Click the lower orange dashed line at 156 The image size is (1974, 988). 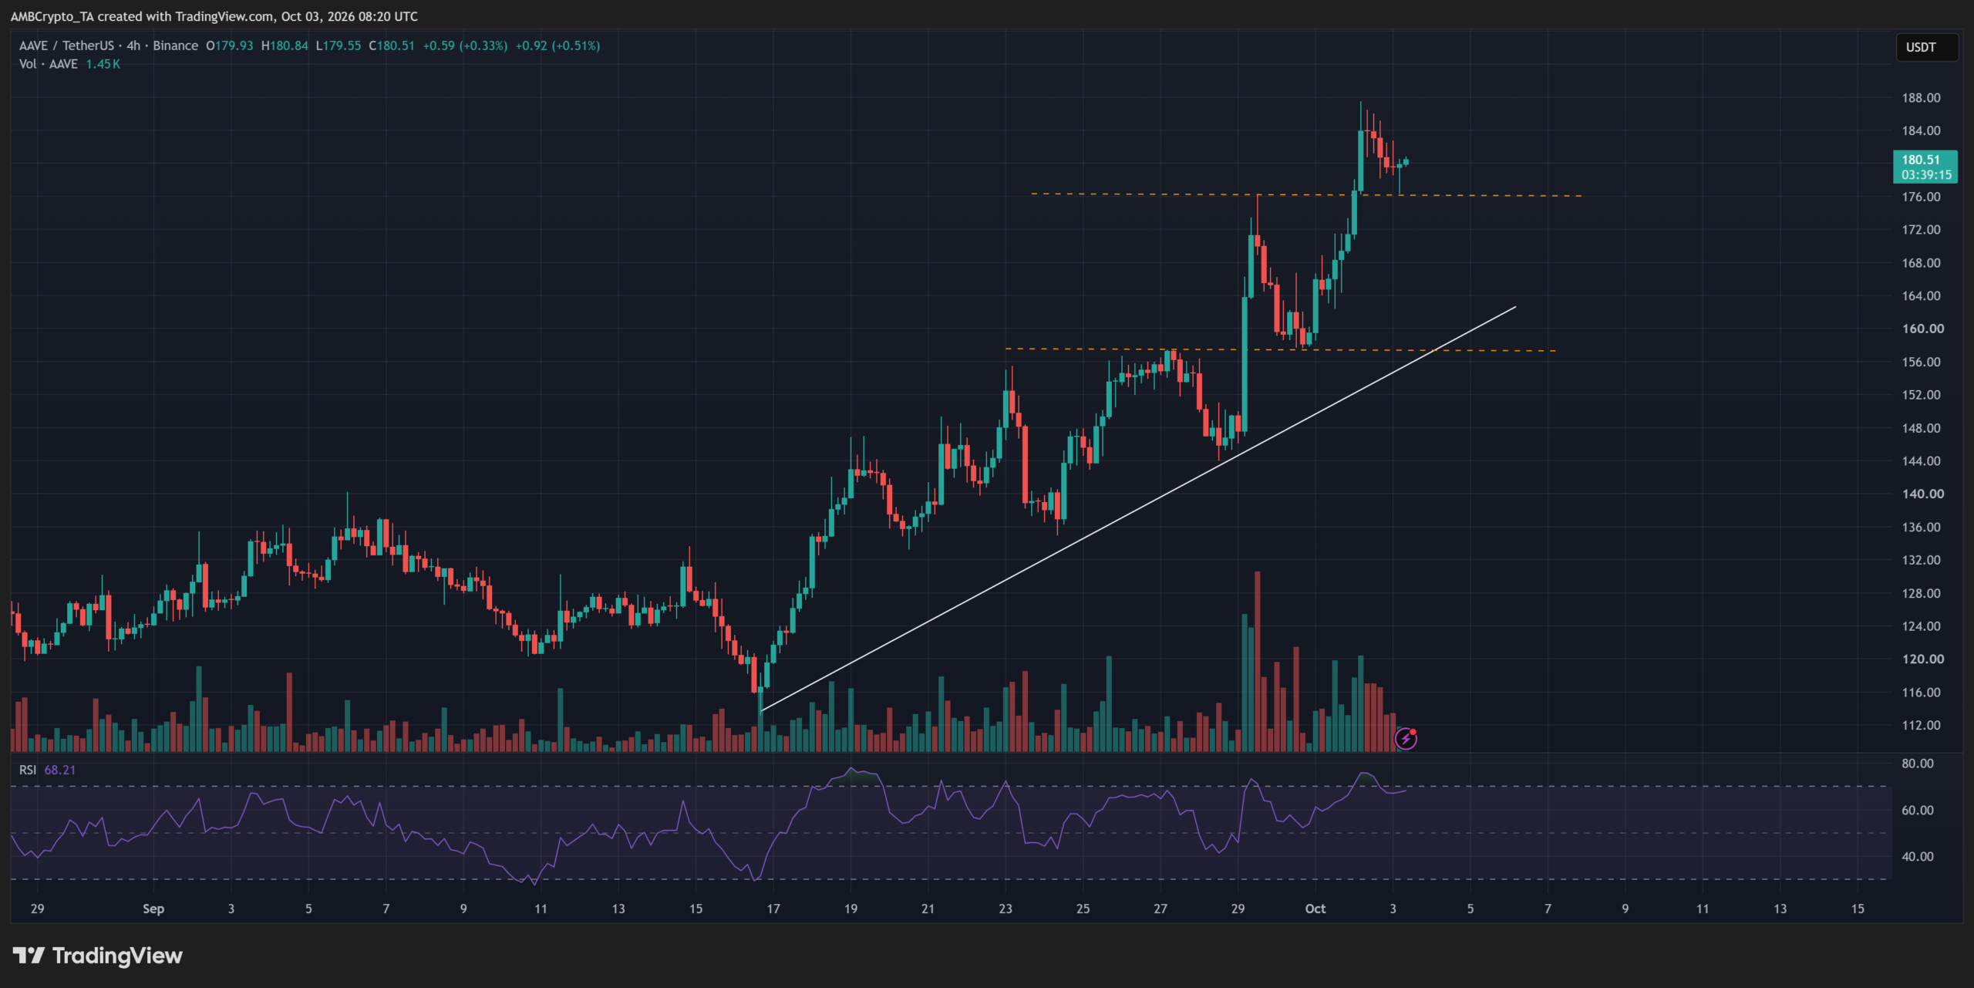click(1280, 350)
